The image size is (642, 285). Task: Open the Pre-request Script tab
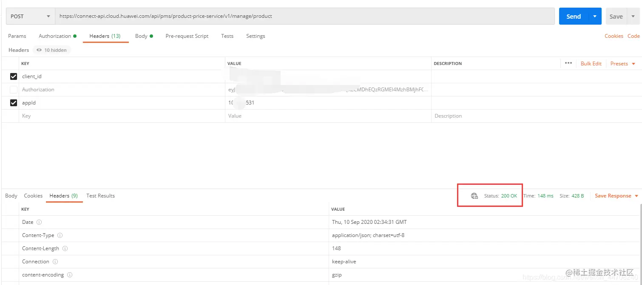187,36
